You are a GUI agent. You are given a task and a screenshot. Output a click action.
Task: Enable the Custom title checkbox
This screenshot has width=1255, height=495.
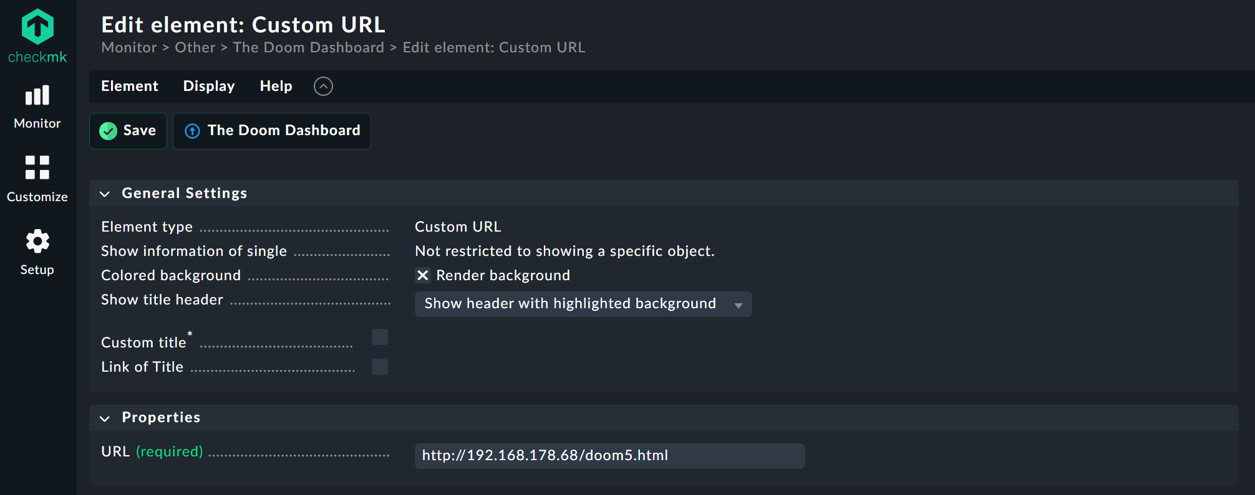click(380, 337)
